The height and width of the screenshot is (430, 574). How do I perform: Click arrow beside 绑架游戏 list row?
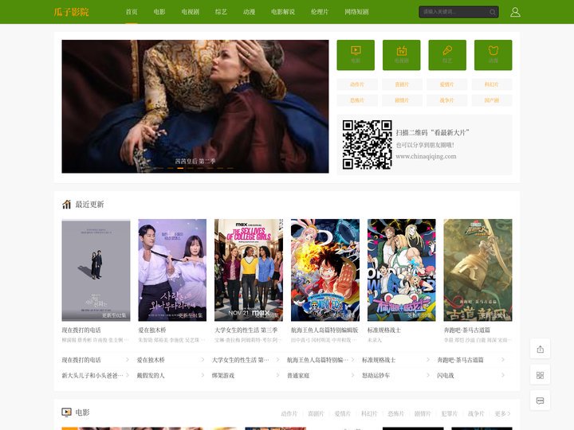click(x=277, y=375)
